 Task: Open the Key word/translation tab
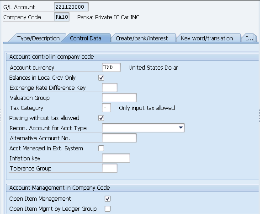207,38
